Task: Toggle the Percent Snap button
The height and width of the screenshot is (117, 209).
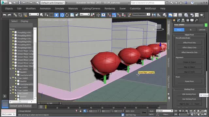Action: click(x=119, y=15)
